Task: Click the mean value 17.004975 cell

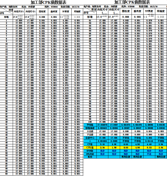Action: (x=102, y=125)
